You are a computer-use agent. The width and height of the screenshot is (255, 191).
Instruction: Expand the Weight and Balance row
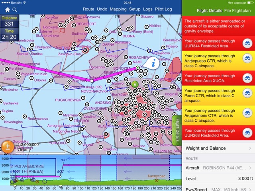[218, 148]
